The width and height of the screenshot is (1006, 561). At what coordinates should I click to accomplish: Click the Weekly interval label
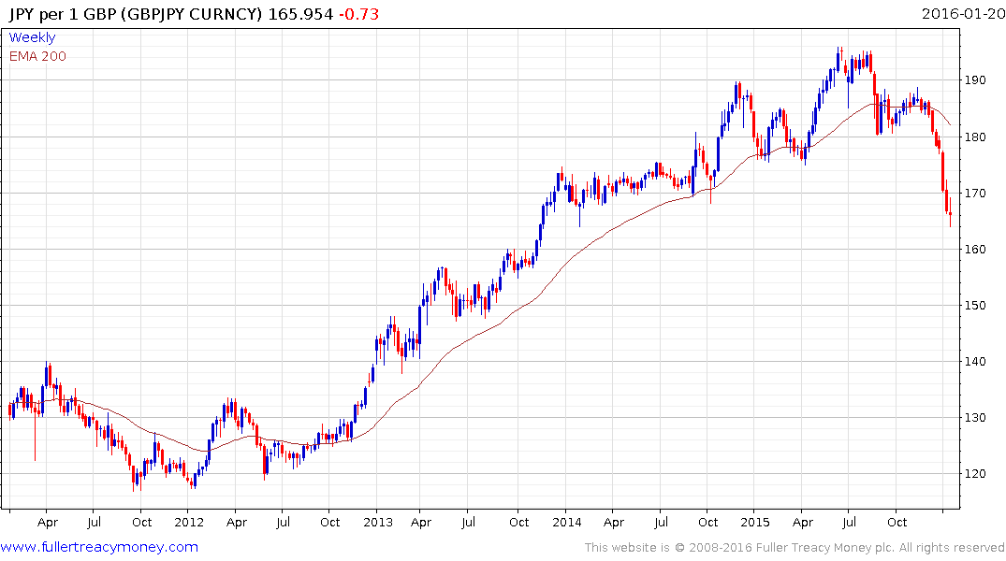pos(32,37)
